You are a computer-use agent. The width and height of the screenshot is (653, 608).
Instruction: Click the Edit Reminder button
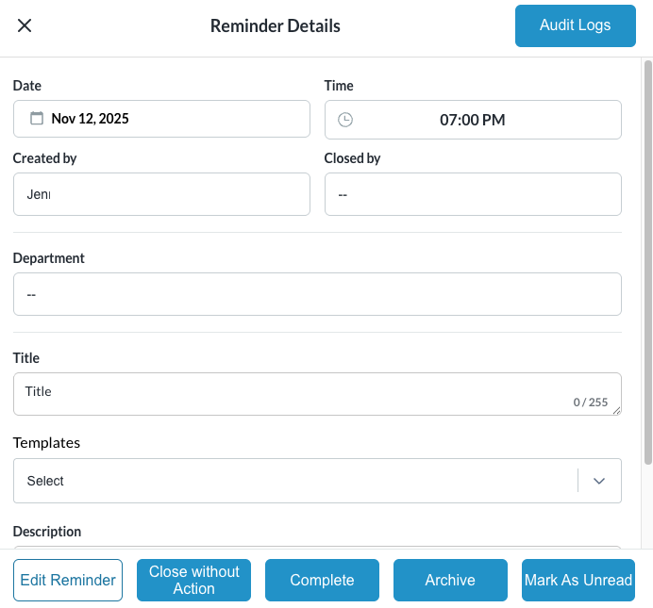(x=68, y=580)
